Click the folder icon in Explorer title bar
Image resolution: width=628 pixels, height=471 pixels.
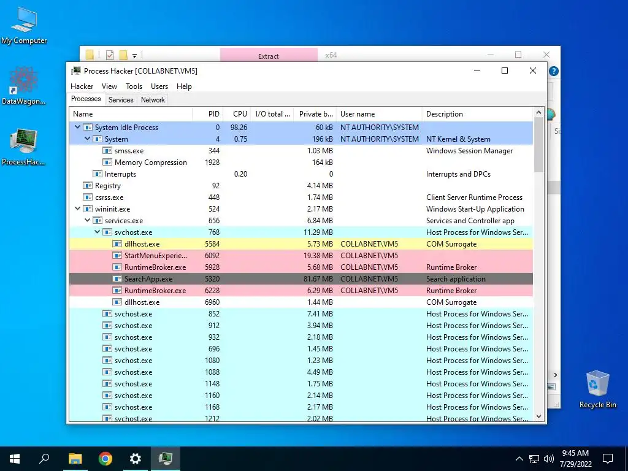tap(90, 55)
